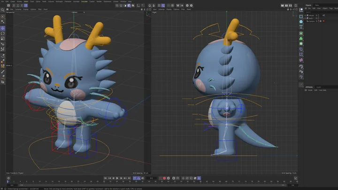Click the current frame field in timeline

(x=151, y=178)
